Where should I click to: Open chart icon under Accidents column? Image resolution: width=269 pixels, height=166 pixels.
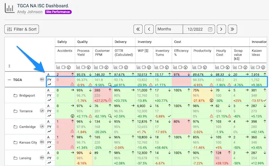click(58, 67)
